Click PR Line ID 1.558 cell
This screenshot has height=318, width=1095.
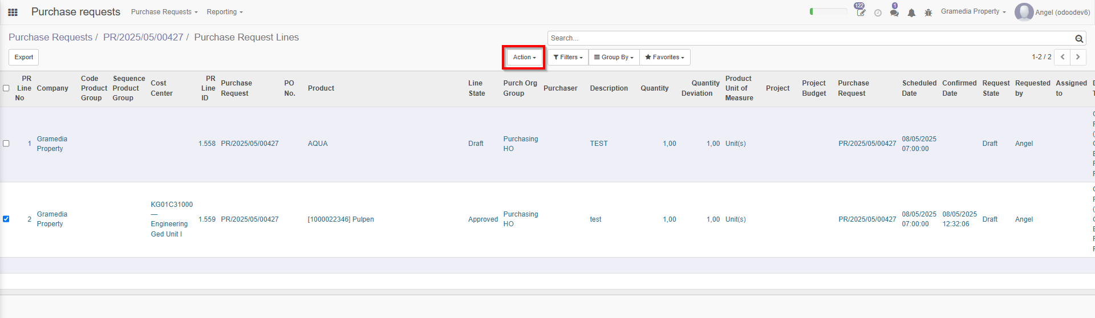pos(207,144)
